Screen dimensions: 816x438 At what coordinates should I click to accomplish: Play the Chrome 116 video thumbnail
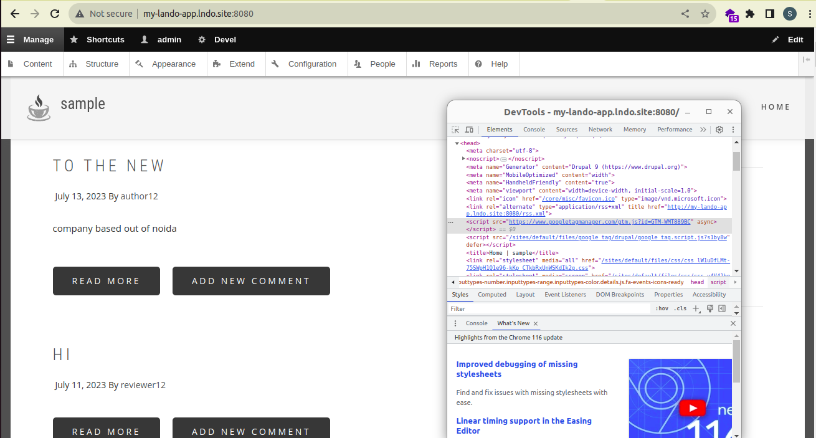pos(691,408)
